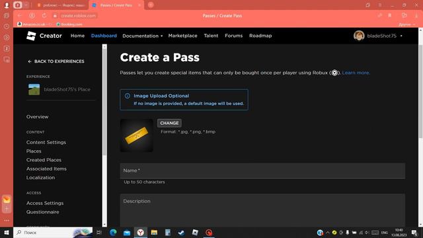This screenshot has height=238, width=423.
Task: Select the Passes / Create Pass tab
Action: 116,5
